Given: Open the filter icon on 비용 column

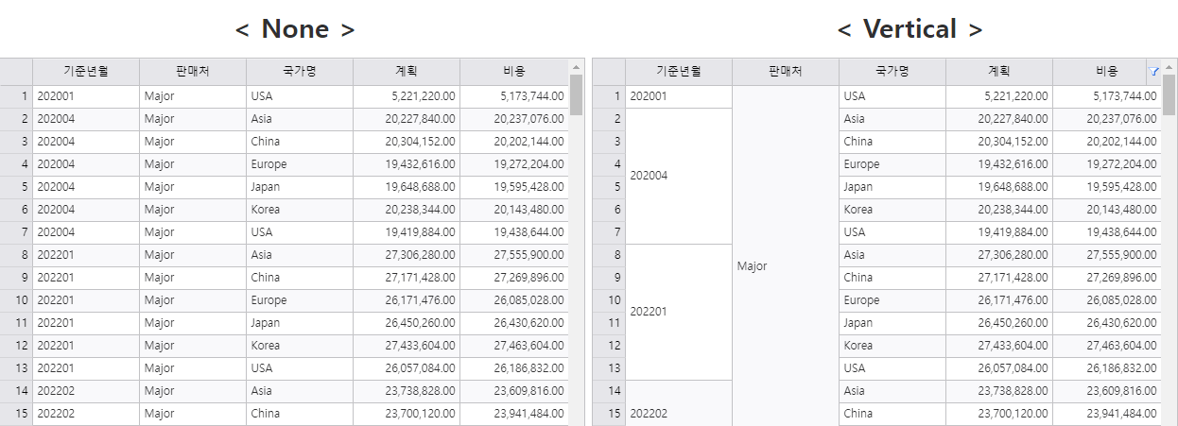Looking at the screenshot, I should 1153,72.
